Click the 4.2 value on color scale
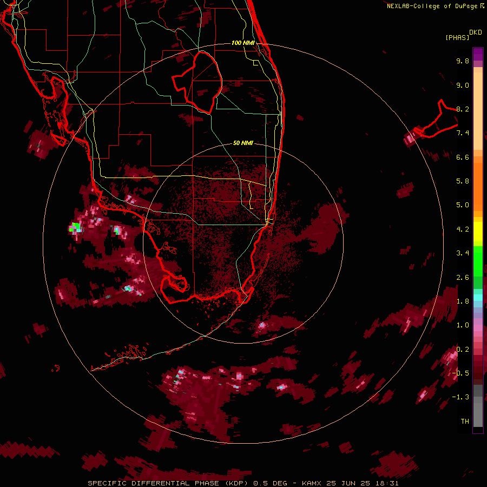Image resolution: width=487 pixels, height=487 pixels. (463, 229)
